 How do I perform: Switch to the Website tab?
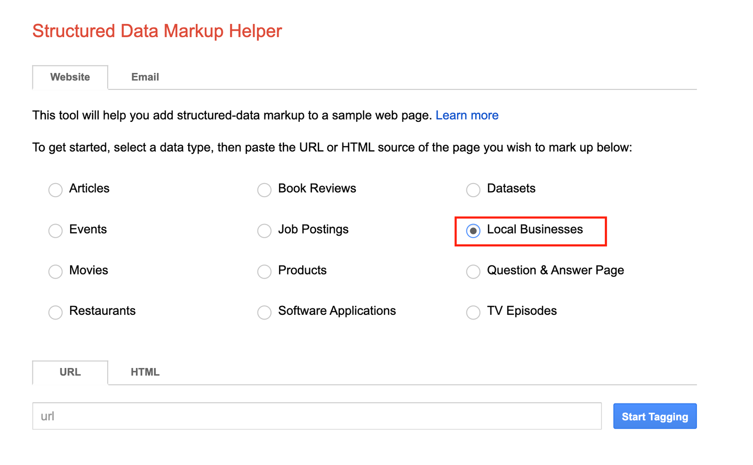pyautogui.click(x=70, y=77)
